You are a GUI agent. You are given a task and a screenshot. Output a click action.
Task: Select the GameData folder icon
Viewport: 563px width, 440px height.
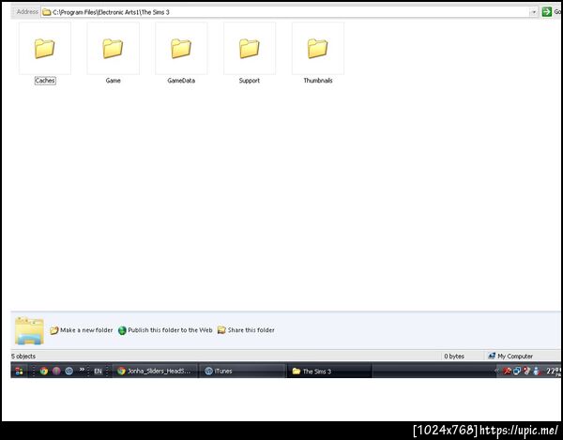coord(181,49)
